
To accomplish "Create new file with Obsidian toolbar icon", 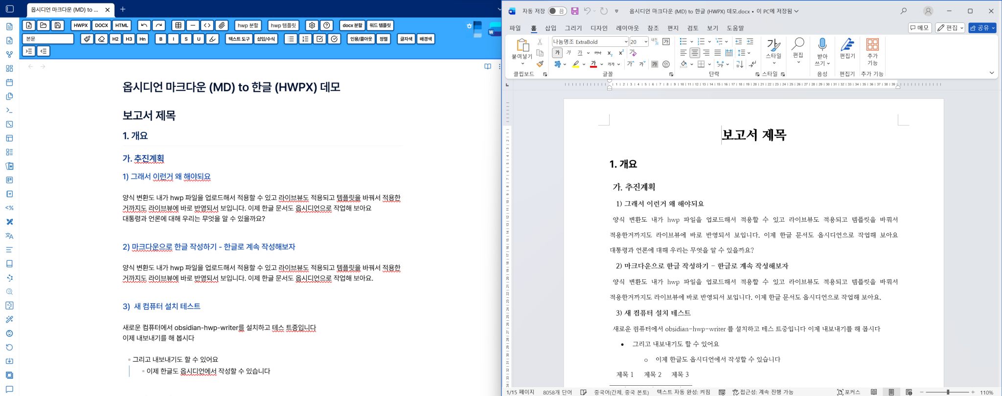I will (x=29, y=25).
